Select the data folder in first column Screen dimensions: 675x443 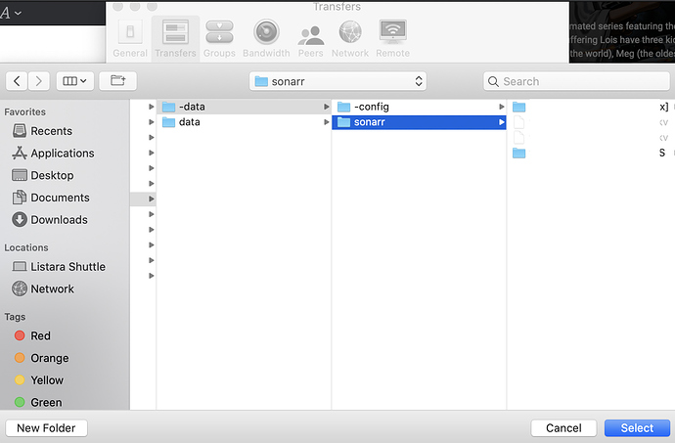click(x=190, y=122)
